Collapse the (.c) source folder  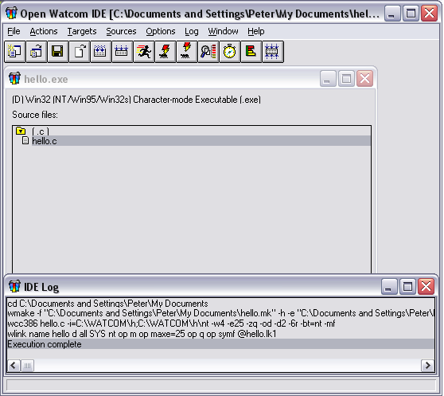21,131
